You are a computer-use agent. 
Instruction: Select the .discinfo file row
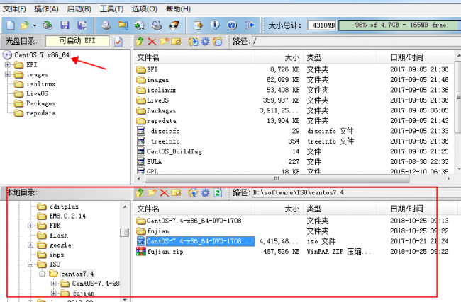[293, 131]
